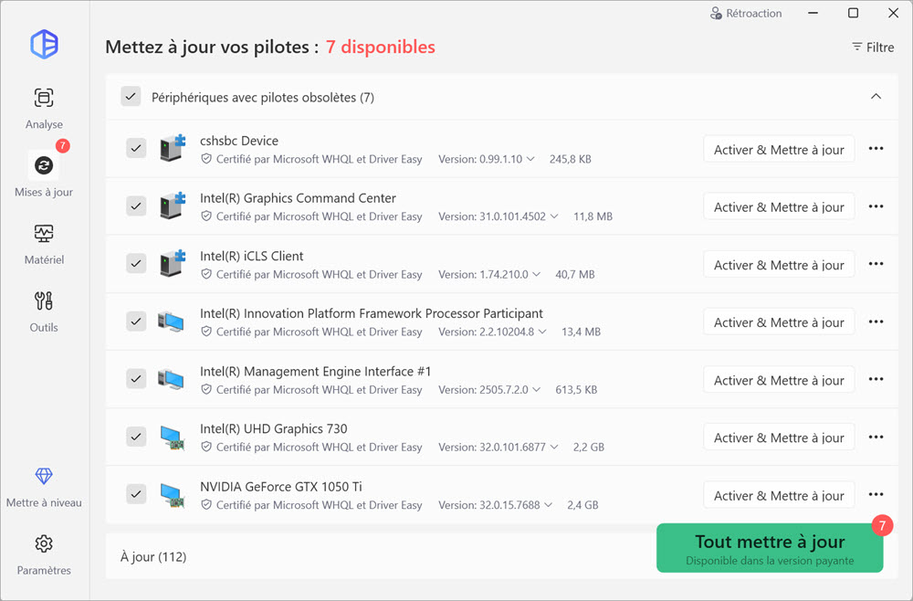Click the Mettre à niveau diamond icon
The width and height of the screenshot is (913, 601).
point(44,476)
